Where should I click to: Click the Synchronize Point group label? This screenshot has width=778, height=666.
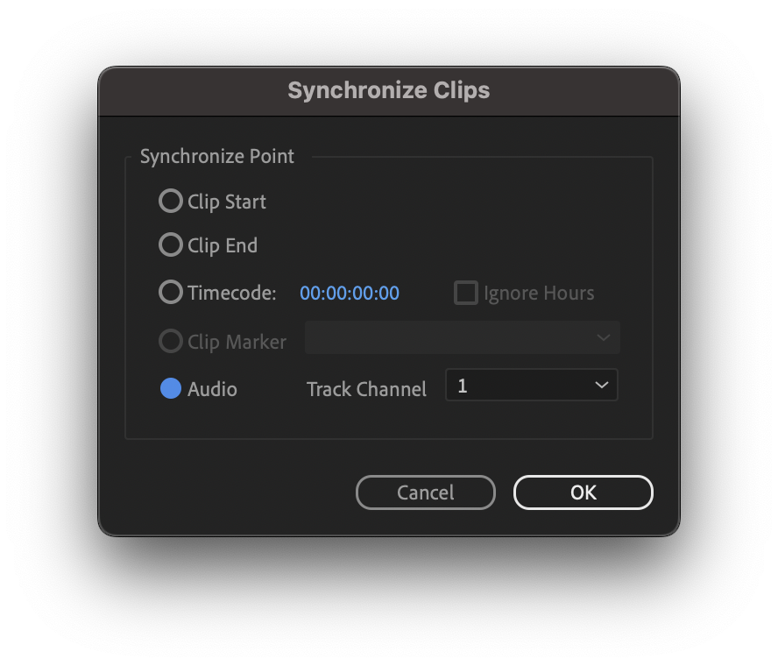pyautogui.click(x=216, y=156)
